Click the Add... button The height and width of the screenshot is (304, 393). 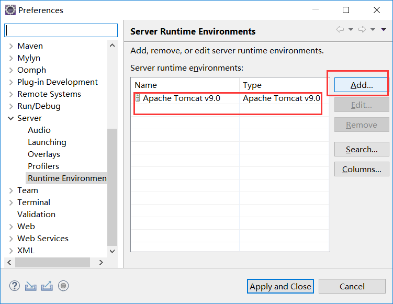pos(362,85)
